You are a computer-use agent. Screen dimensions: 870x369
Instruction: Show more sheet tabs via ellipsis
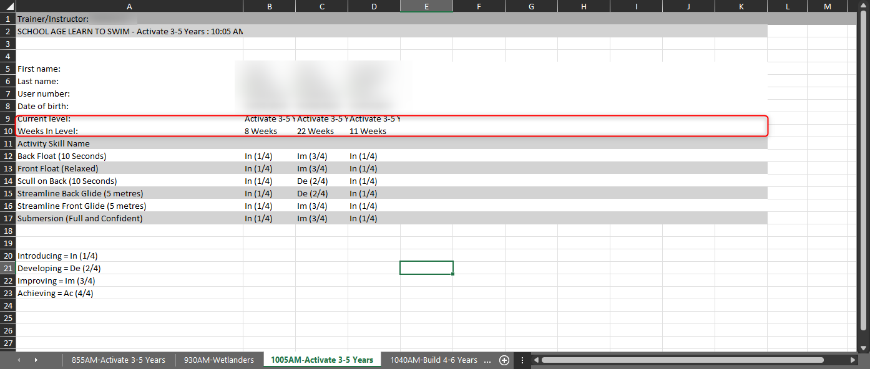[487, 360]
